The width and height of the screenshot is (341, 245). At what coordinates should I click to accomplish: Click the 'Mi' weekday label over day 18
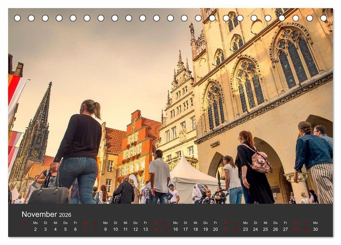pos(196,223)
